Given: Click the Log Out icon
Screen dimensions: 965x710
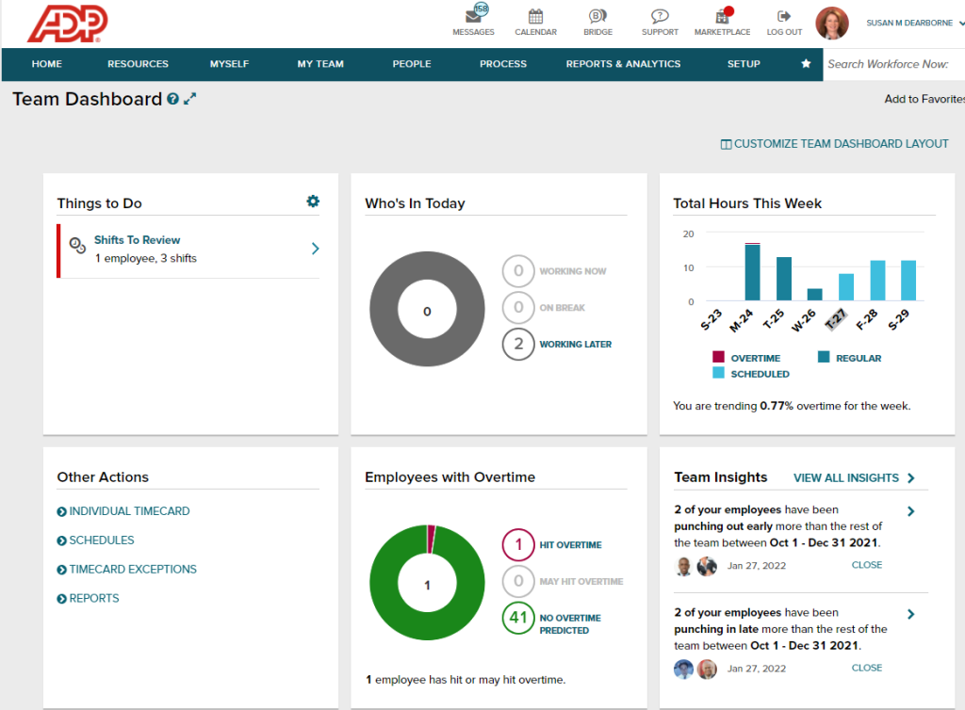Looking at the screenshot, I should (x=782, y=16).
